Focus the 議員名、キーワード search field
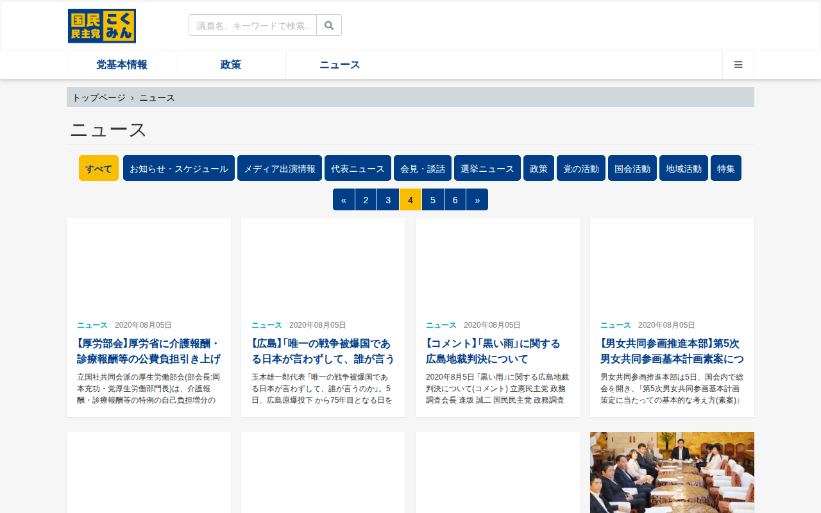Image resolution: width=821 pixels, height=513 pixels. click(x=253, y=25)
